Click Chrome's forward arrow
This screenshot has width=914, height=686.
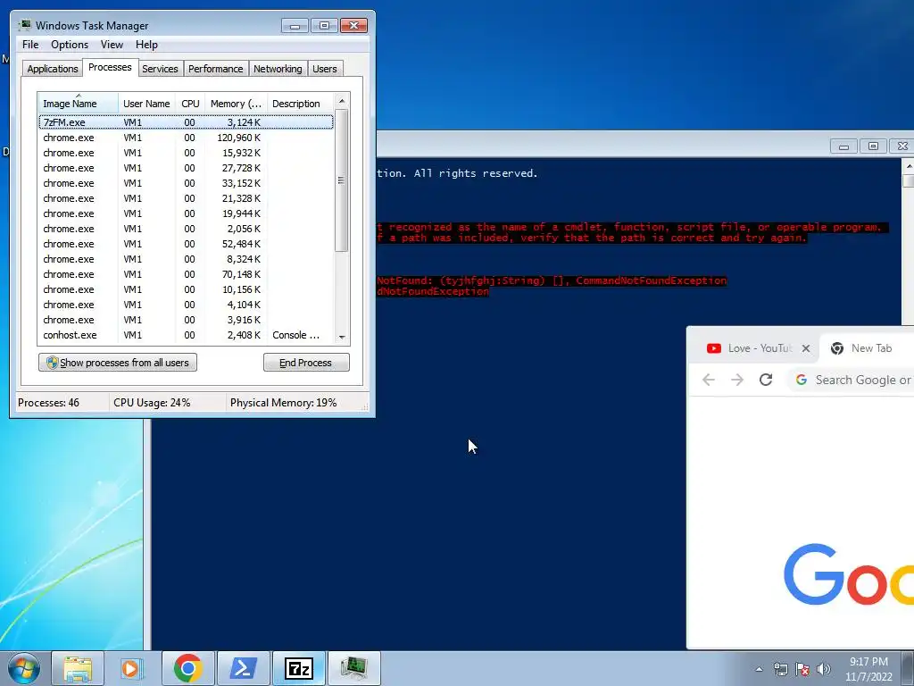tap(737, 380)
